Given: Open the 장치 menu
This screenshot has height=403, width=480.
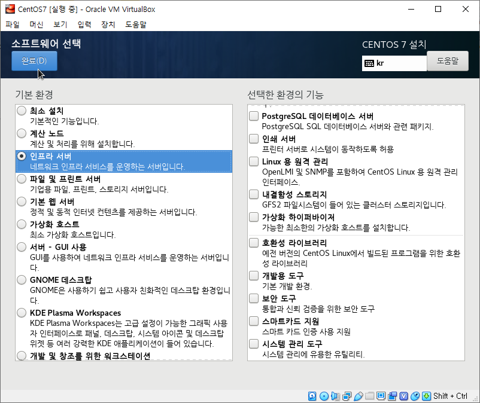Looking at the screenshot, I should coord(108,25).
